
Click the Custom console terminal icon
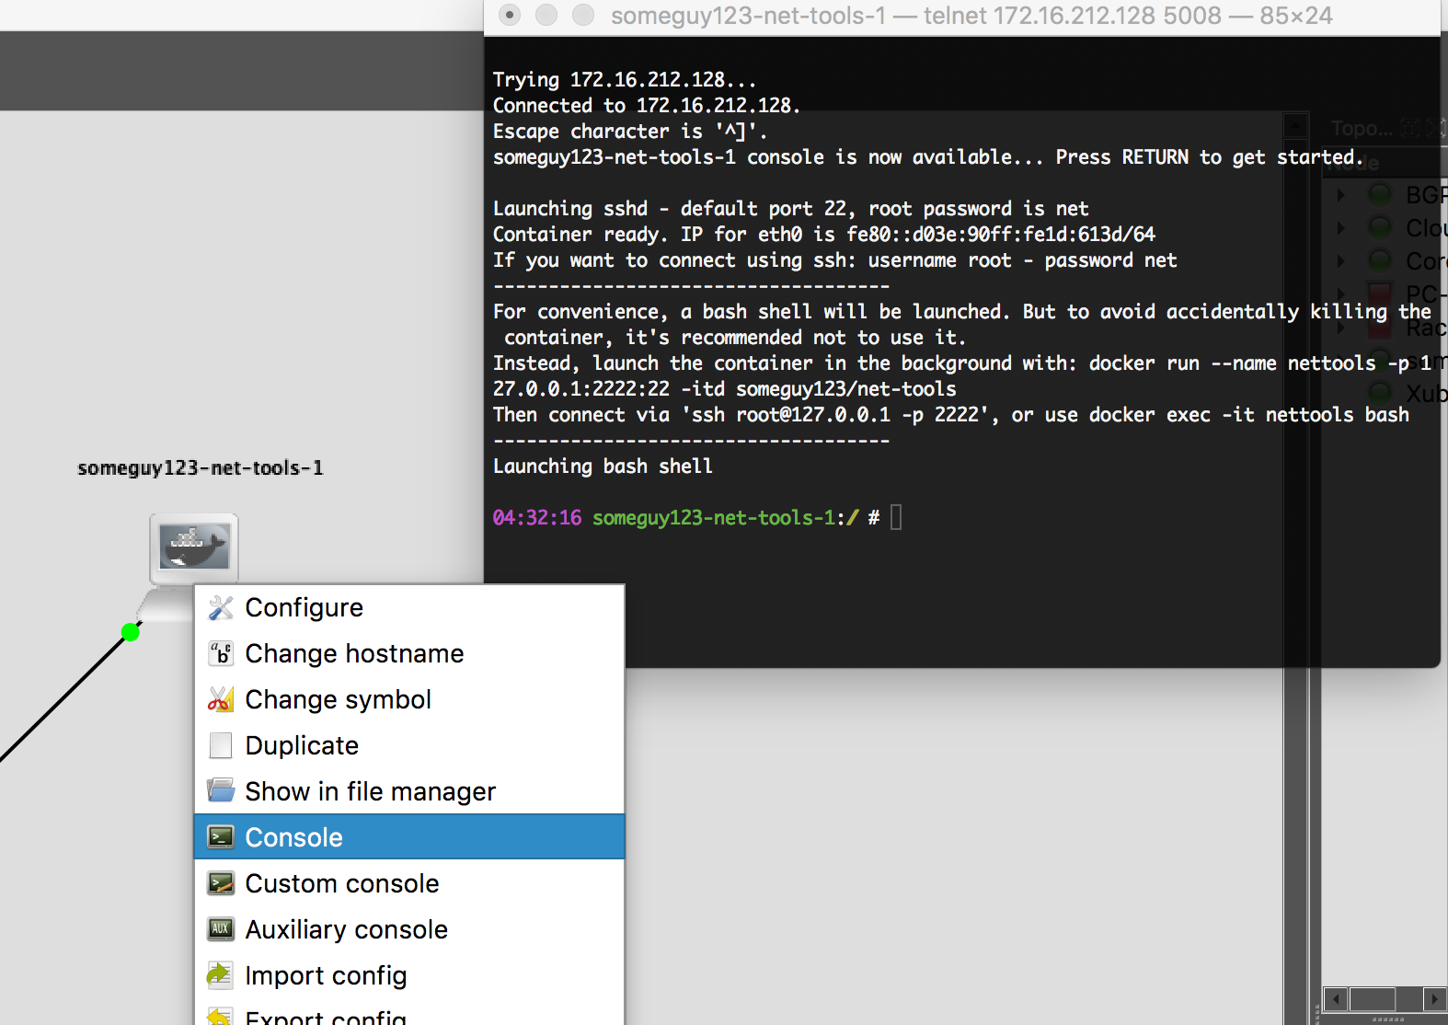[221, 883]
